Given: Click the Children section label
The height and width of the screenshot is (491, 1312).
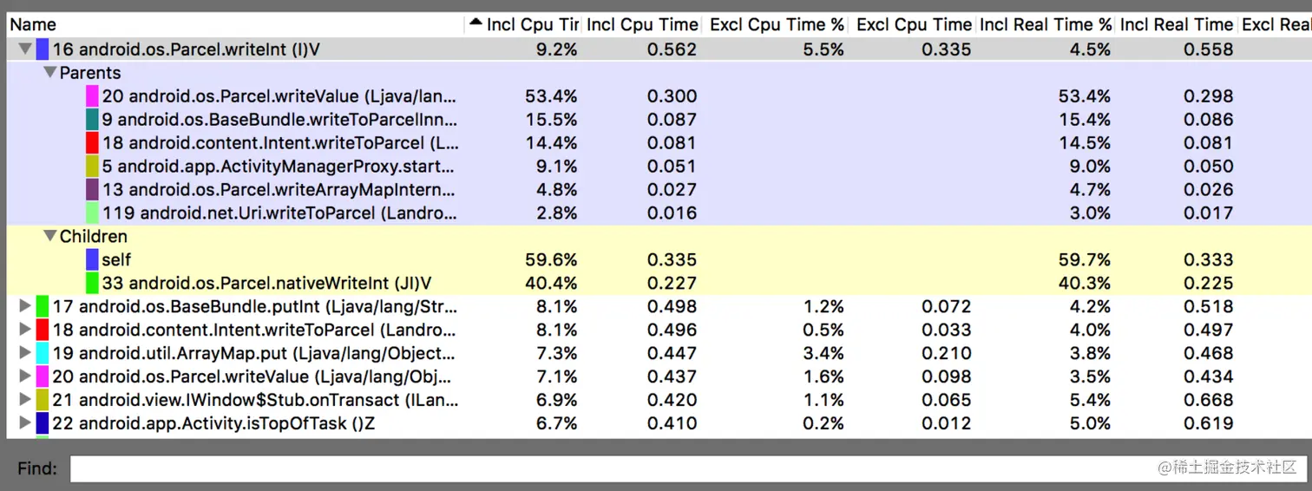Looking at the screenshot, I should coord(93,236).
